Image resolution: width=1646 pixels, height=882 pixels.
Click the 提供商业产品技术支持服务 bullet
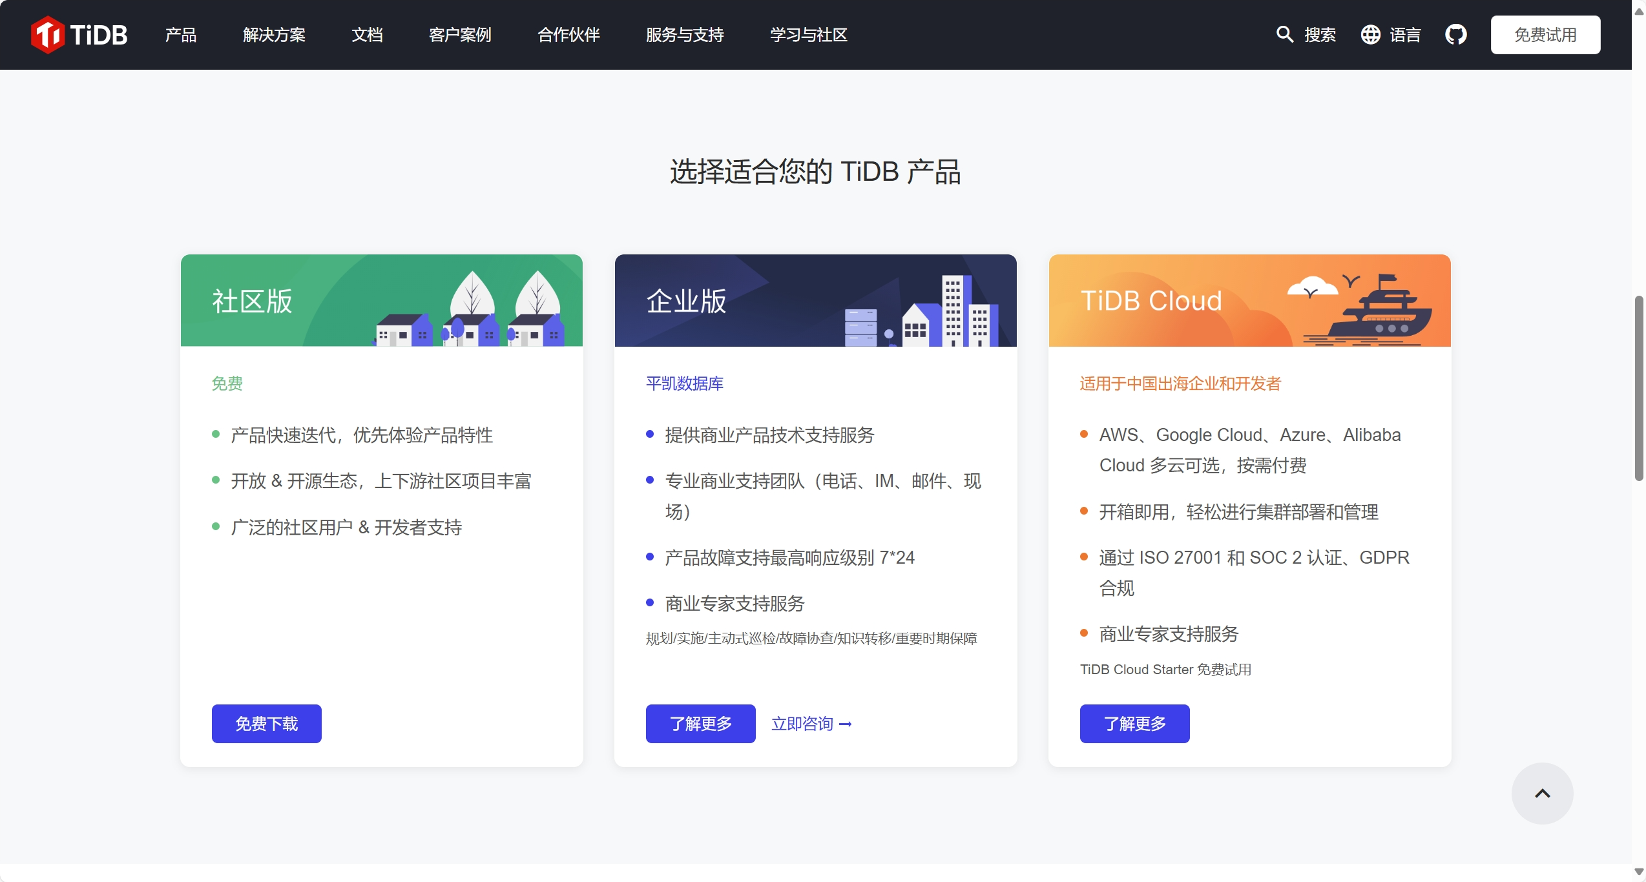click(769, 435)
